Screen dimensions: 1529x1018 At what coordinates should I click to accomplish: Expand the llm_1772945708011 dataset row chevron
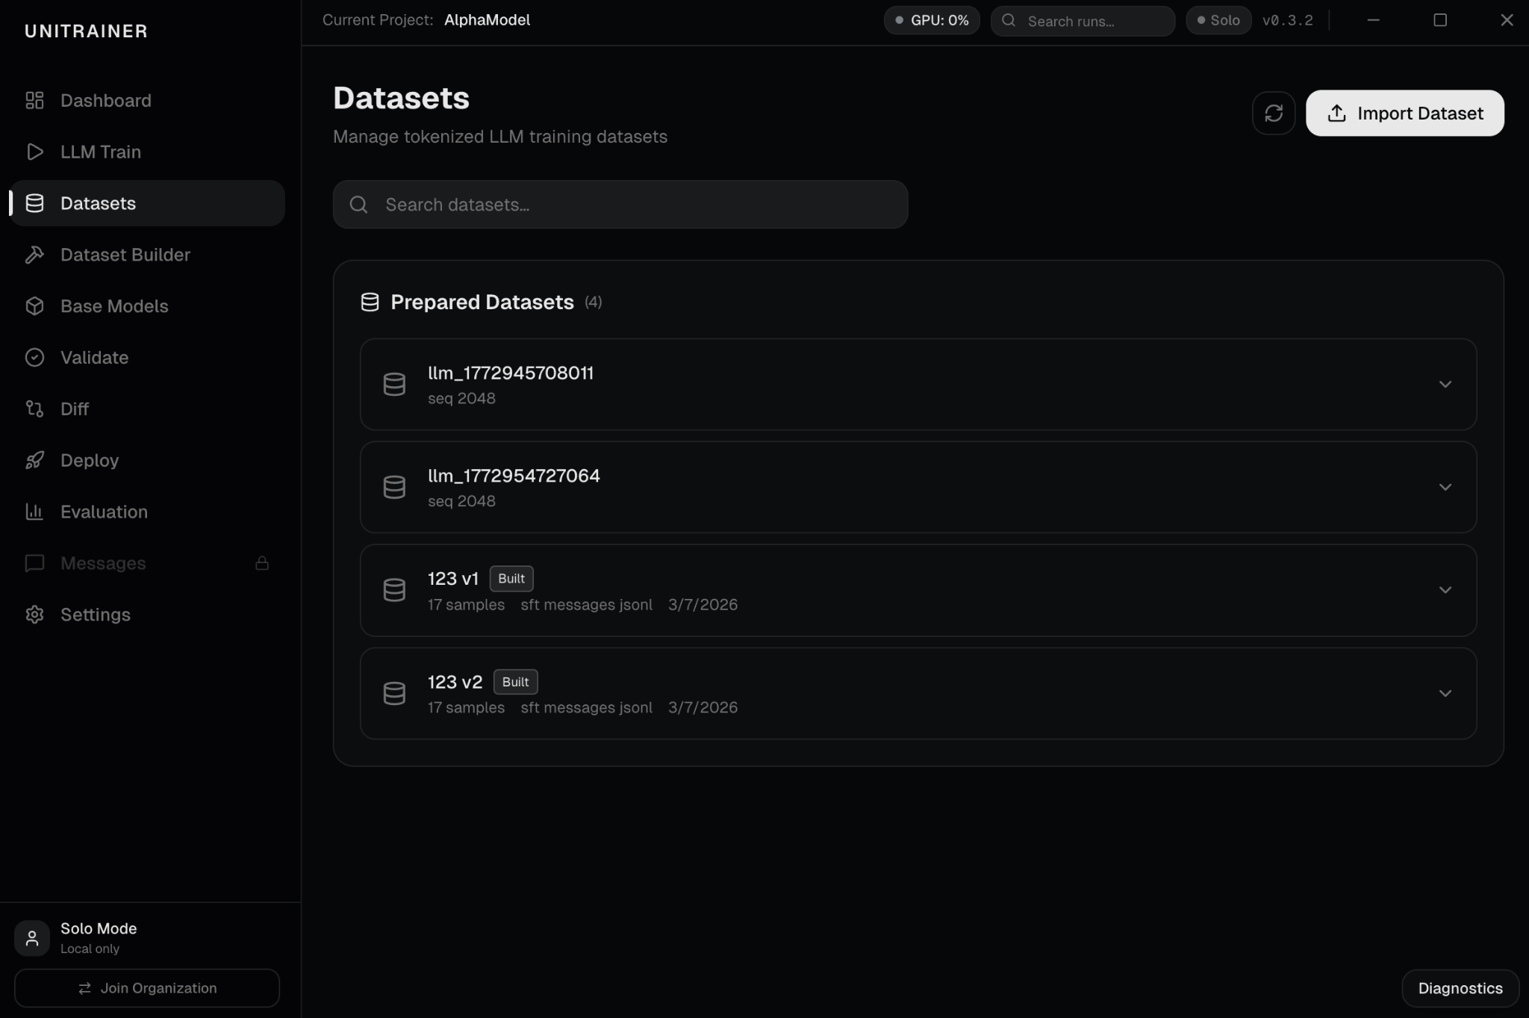(1445, 385)
